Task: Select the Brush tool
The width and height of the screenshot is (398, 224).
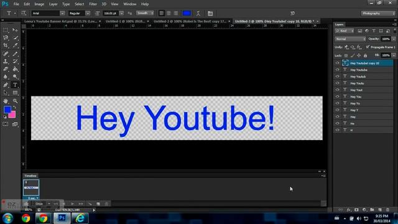Action: pyautogui.click(x=15, y=54)
